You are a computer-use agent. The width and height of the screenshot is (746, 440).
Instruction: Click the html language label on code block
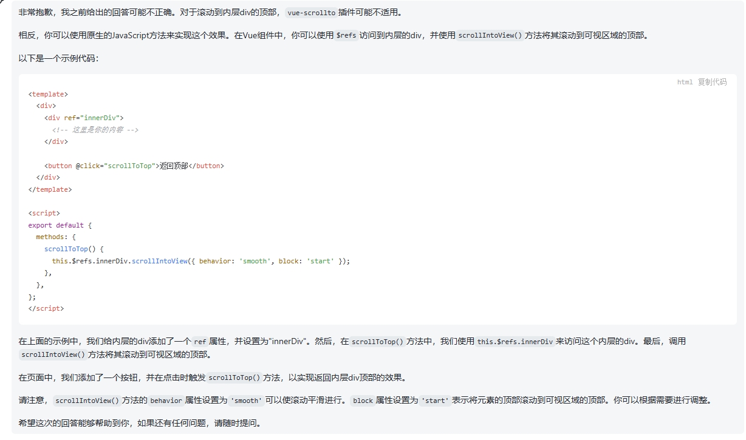[685, 82]
